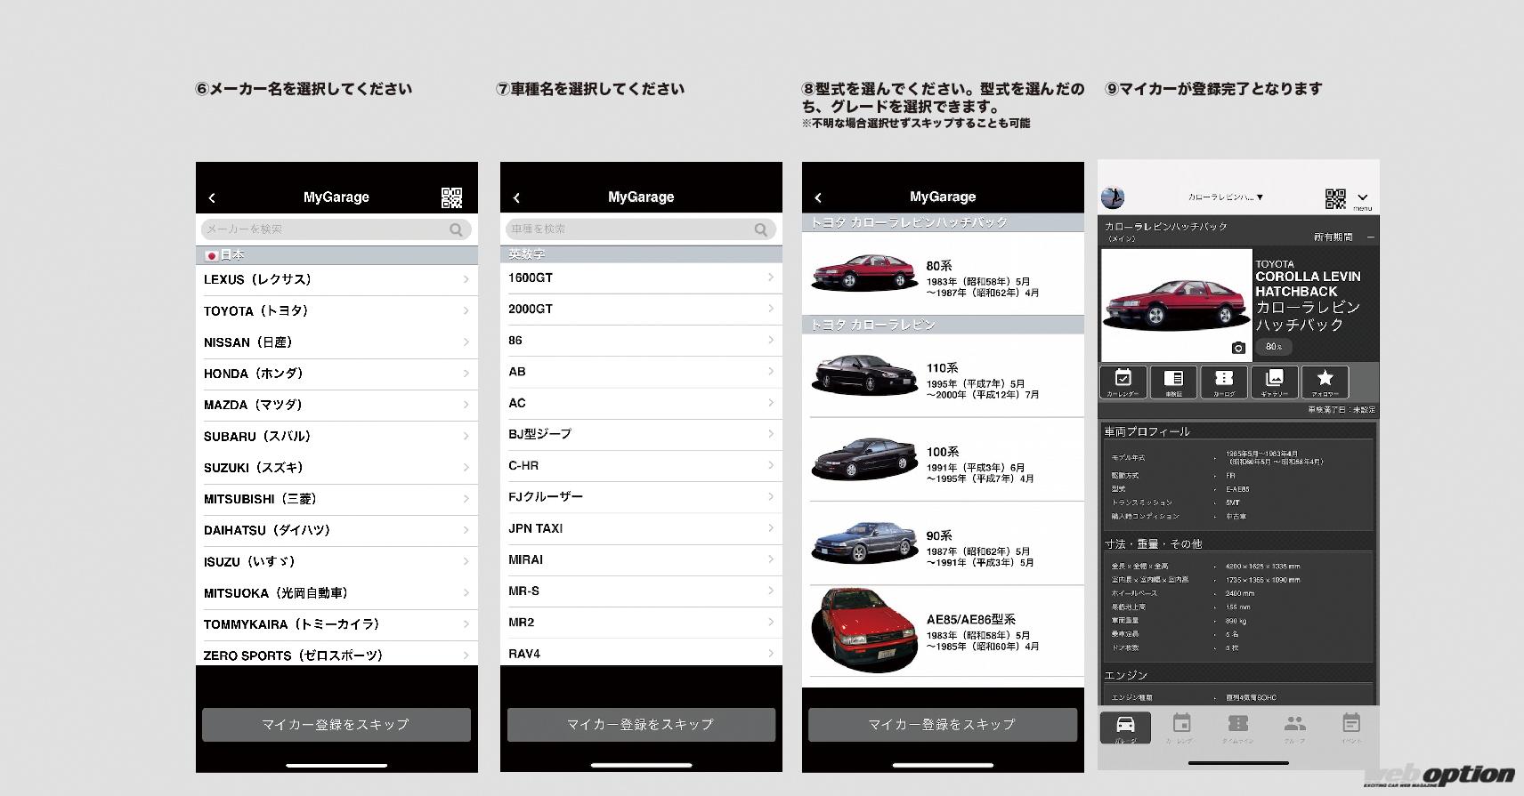Tap the QR code icon in maker list header

click(x=451, y=197)
